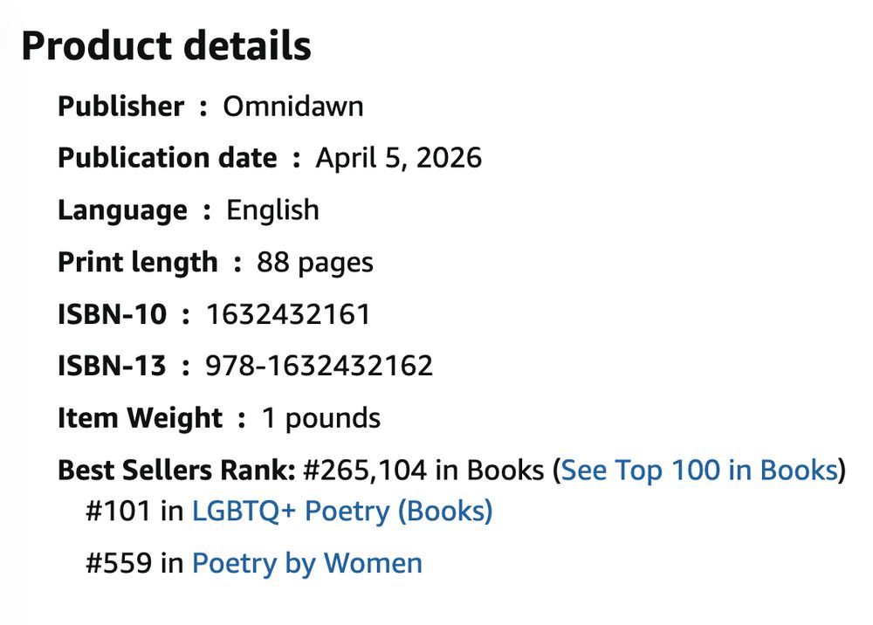Click the 1 pounds weight value
Screen dimensions: 873x625
point(321,418)
